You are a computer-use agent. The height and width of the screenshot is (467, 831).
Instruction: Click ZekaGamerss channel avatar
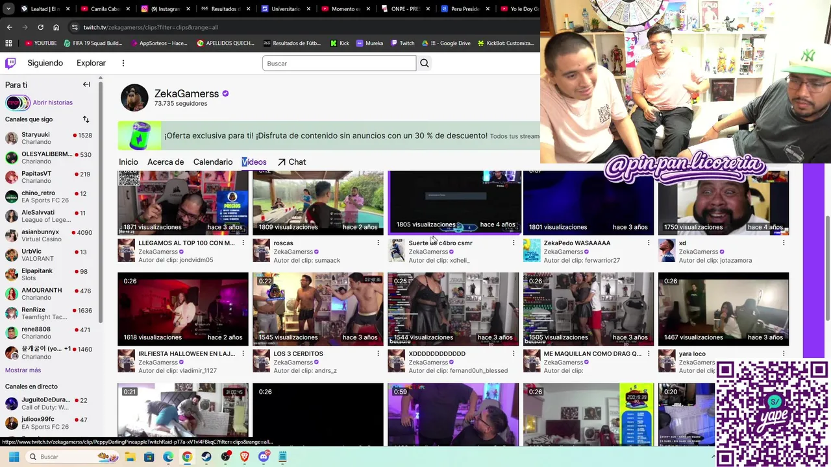tap(134, 97)
